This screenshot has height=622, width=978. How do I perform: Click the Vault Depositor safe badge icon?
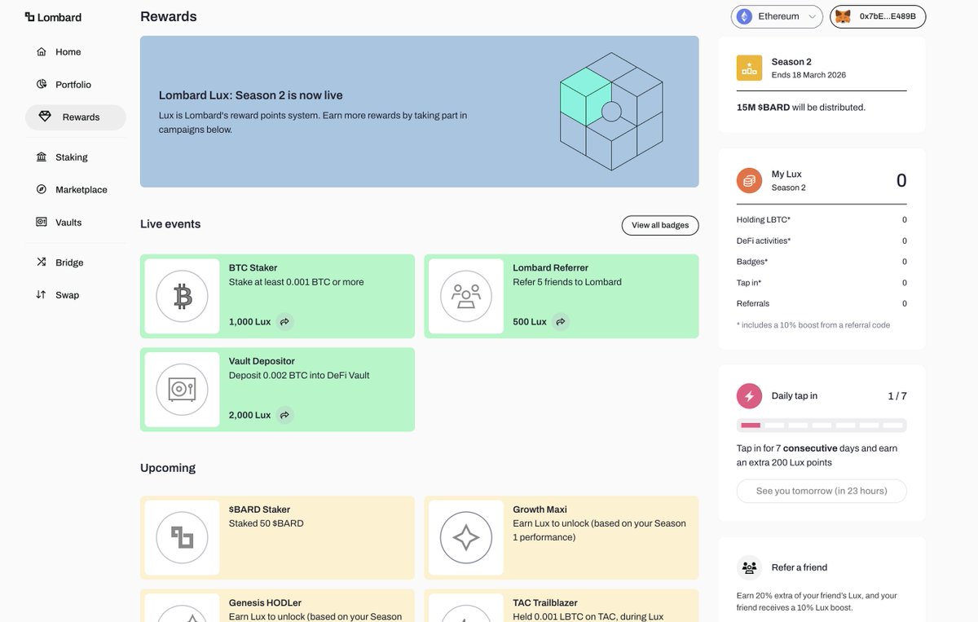[183, 390]
